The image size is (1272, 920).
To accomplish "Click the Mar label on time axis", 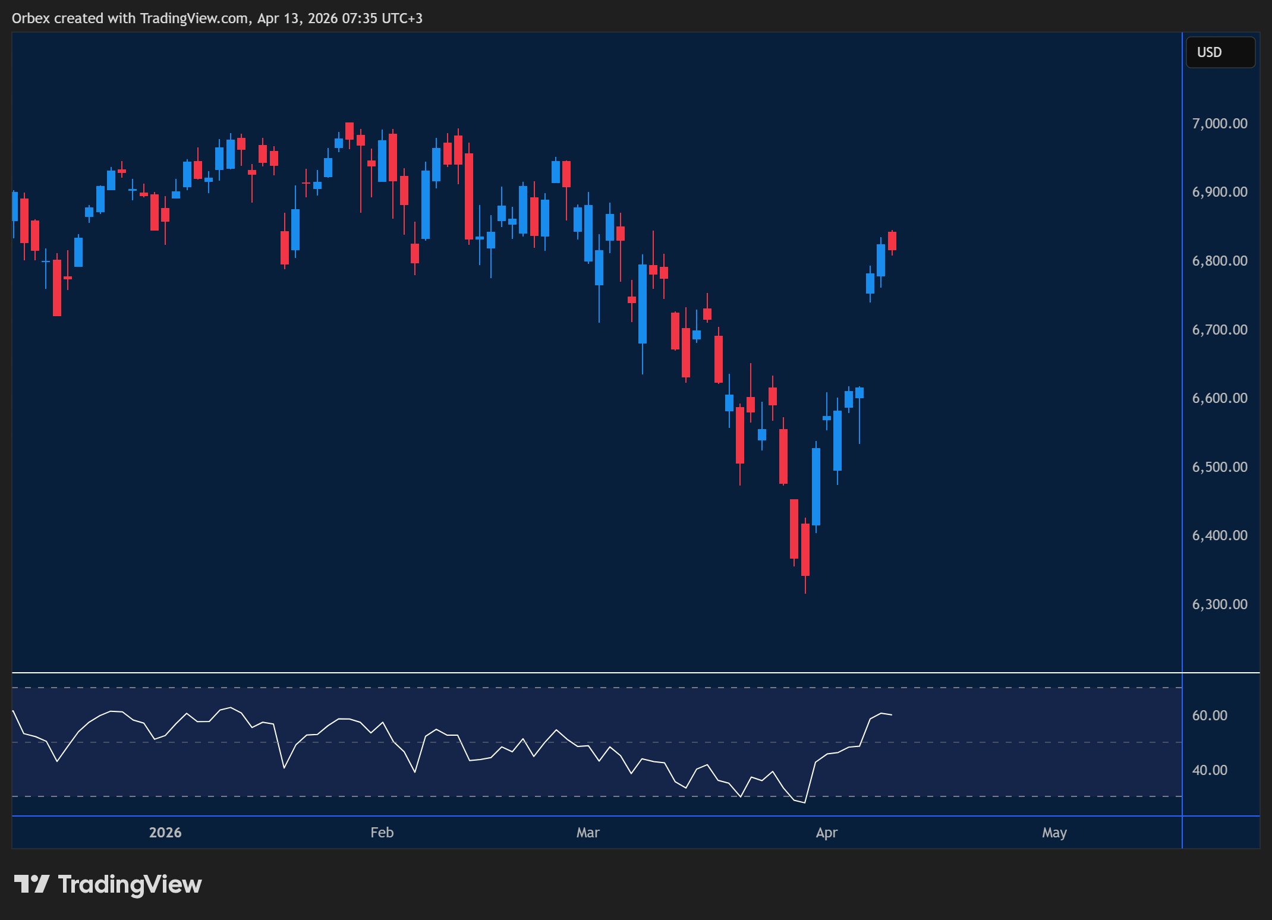I will tap(588, 833).
